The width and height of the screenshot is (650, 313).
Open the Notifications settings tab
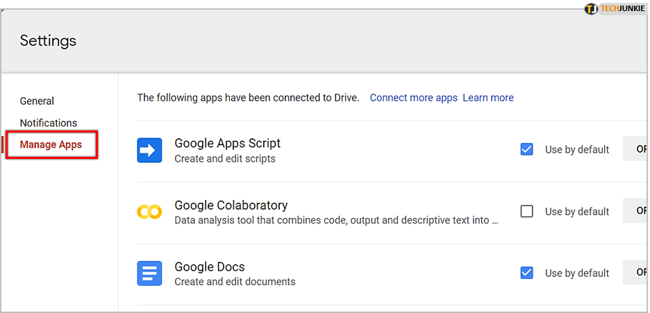(49, 123)
